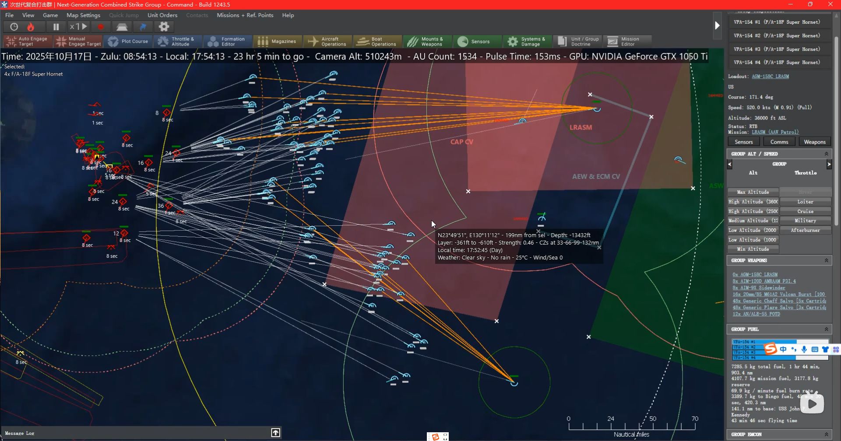841x441 pixels.
Task: Open Boat Operations
Action: [378, 41]
